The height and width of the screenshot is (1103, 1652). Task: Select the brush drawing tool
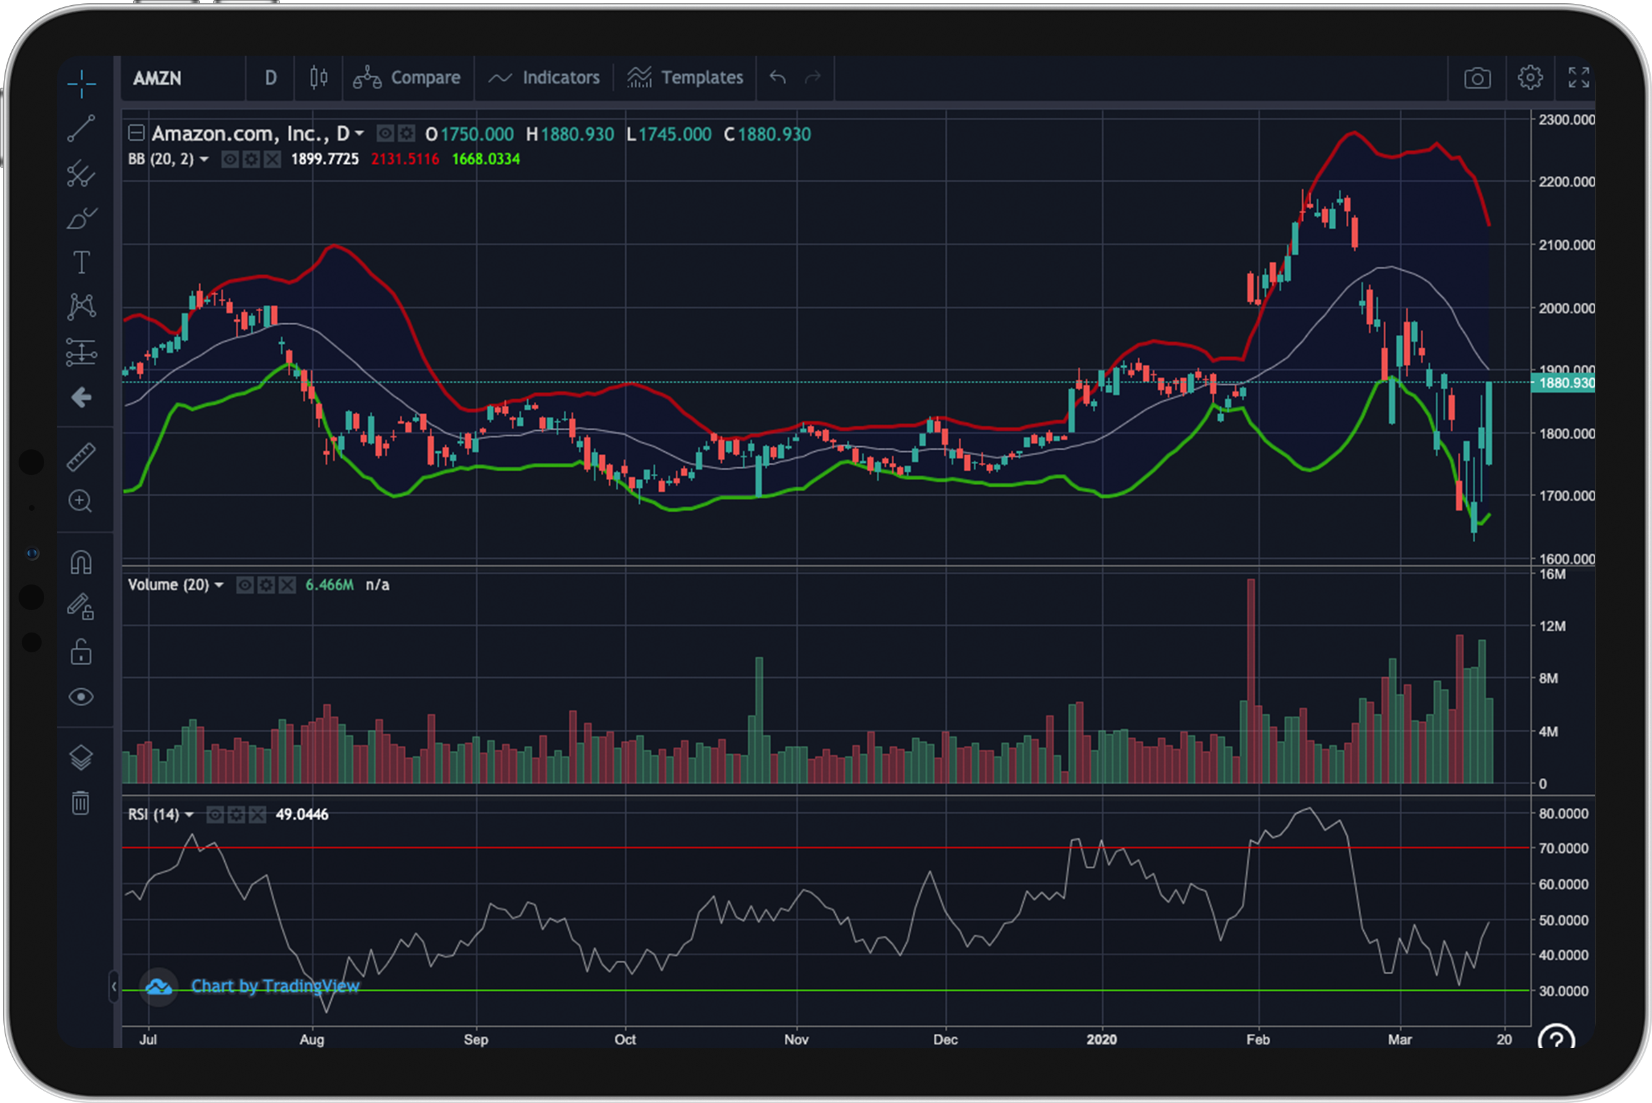coord(81,219)
